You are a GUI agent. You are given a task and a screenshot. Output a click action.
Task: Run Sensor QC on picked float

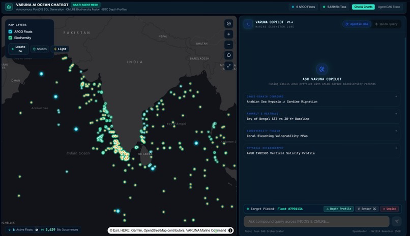coord(367,209)
